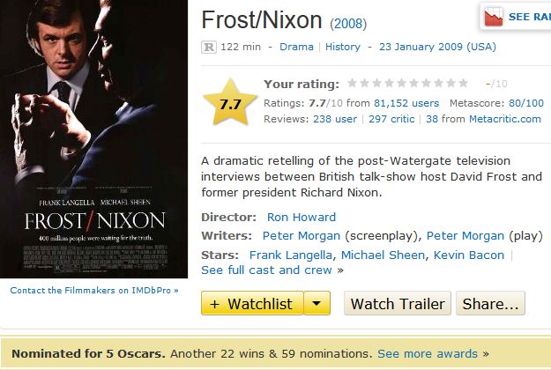Screen dimensions: 551x370
Task: Click Contact the Filmmakers on IMDbPro
Action: pyautogui.click(x=93, y=290)
